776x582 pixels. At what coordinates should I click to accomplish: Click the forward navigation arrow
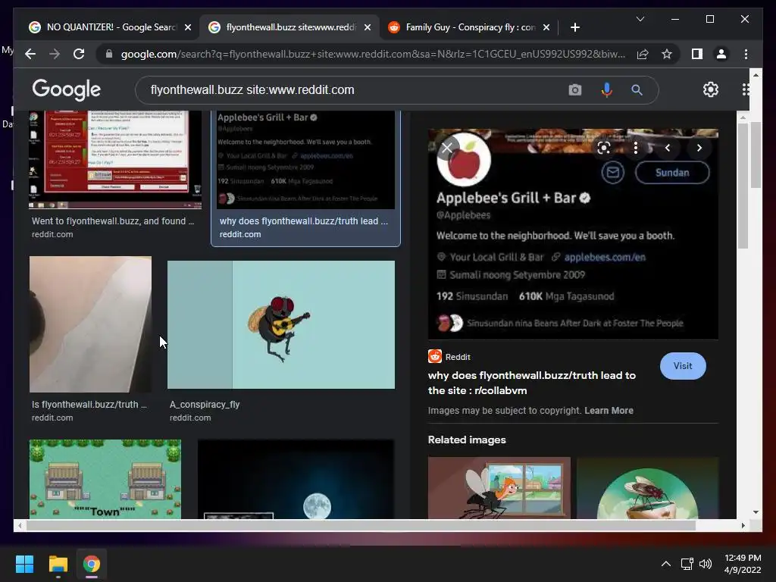coord(55,54)
